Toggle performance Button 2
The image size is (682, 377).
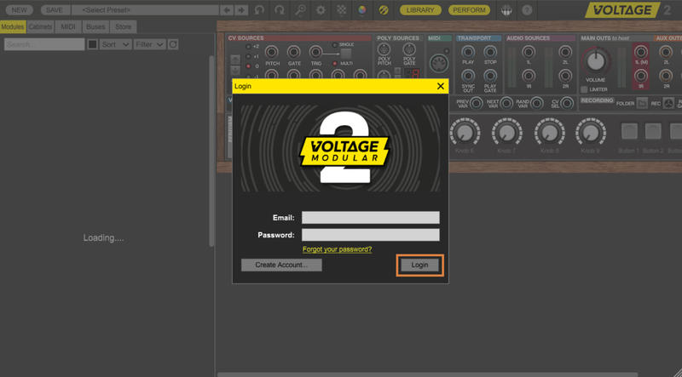pyautogui.click(x=653, y=131)
